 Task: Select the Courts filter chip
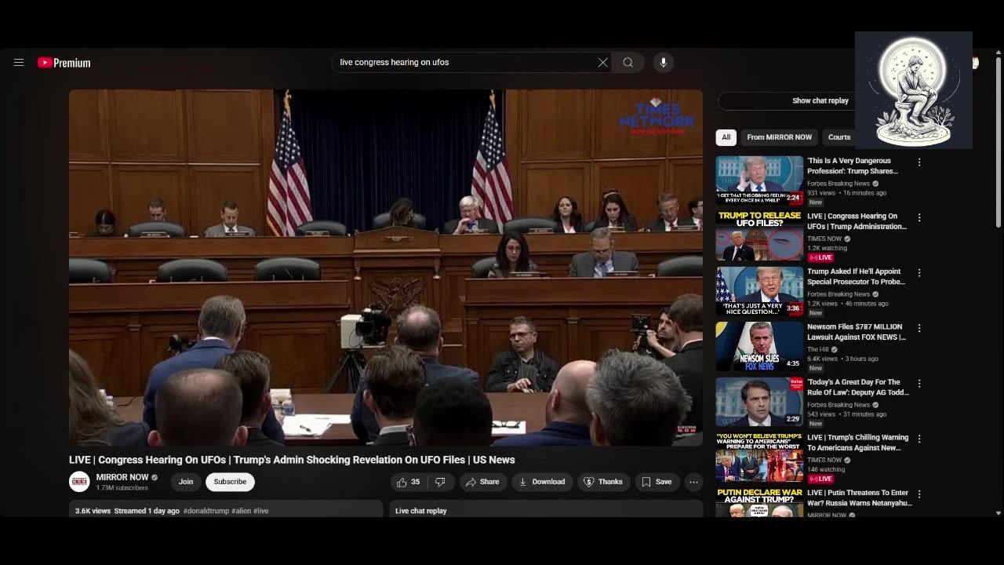pyautogui.click(x=838, y=137)
